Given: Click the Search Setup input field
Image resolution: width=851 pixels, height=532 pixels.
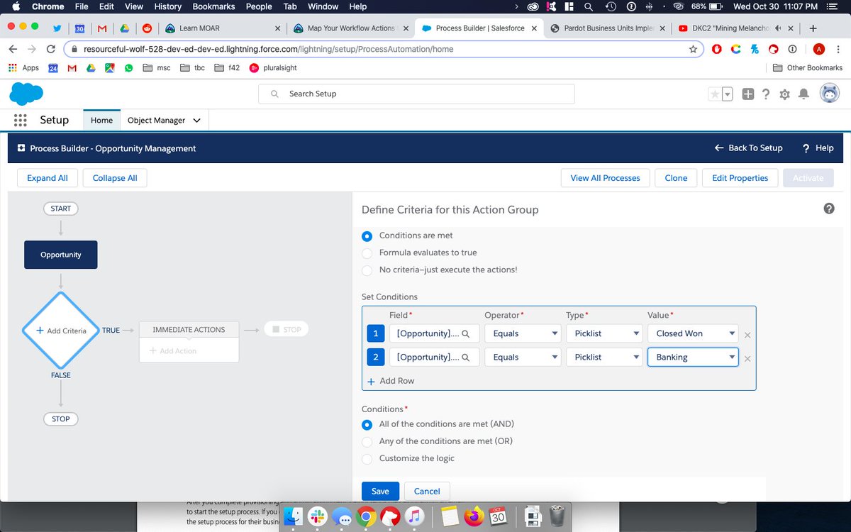Looking at the screenshot, I should (x=416, y=94).
